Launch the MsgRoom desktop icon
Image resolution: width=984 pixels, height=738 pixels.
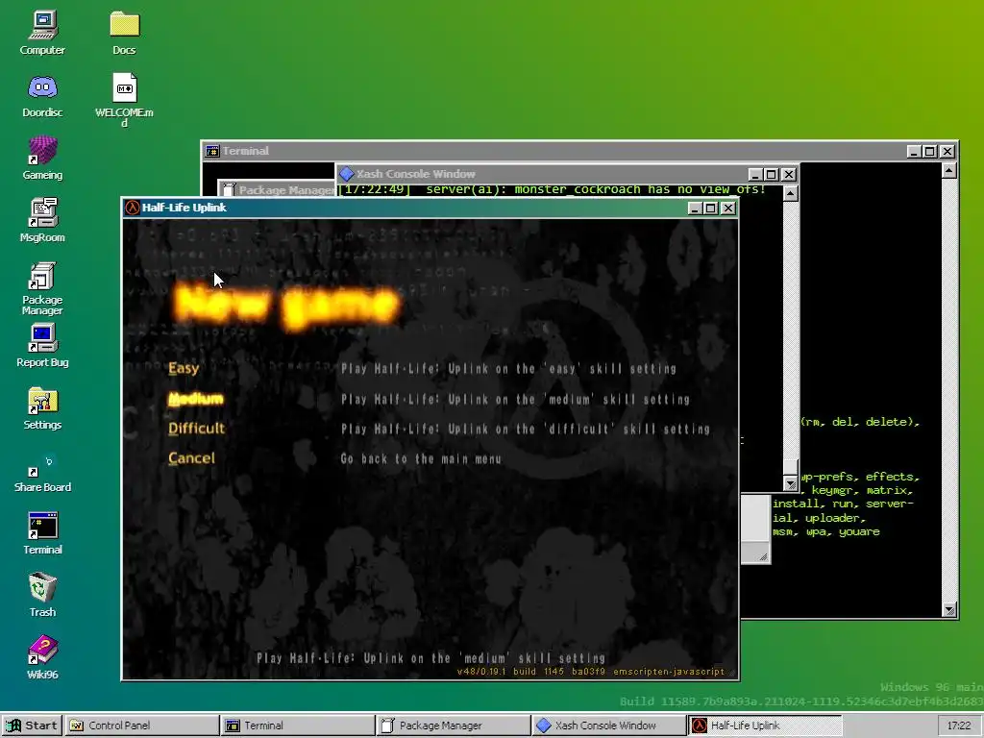[42, 220]
